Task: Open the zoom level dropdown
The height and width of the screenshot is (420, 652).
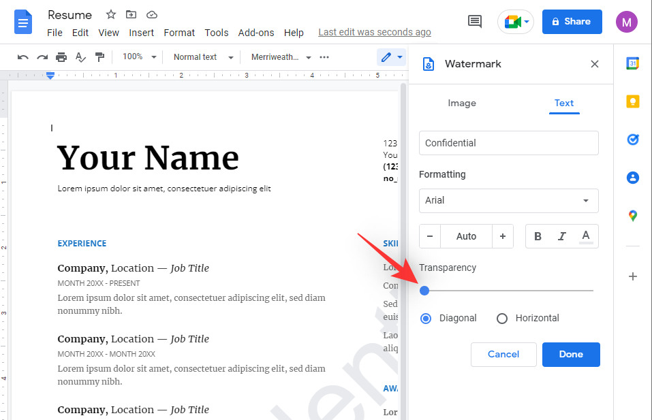Action: (x=139, y=57)
